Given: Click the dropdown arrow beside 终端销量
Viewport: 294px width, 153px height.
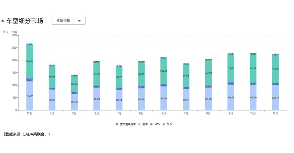Looking at the screenshot, I should [79, 21].
